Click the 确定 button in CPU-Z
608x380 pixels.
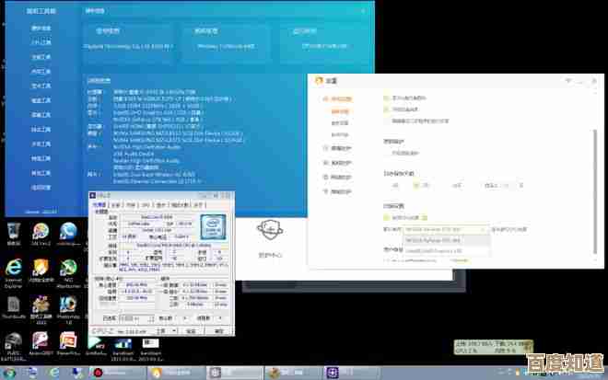tap(219, 331)
